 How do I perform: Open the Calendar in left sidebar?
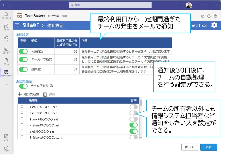point(6,50)
